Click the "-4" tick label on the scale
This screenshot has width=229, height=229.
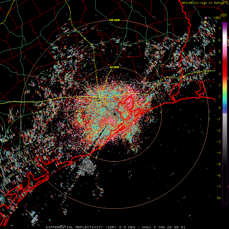(219, 153)
